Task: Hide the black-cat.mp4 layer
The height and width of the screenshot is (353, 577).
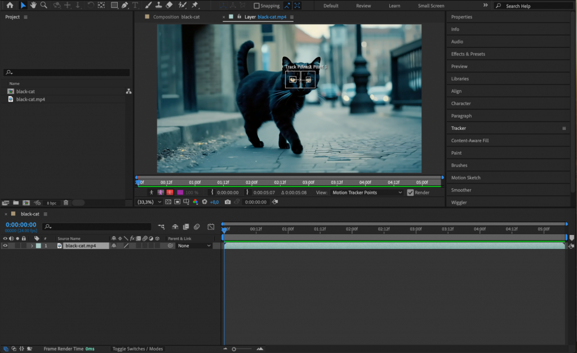Action: click(x=5, y=246)
